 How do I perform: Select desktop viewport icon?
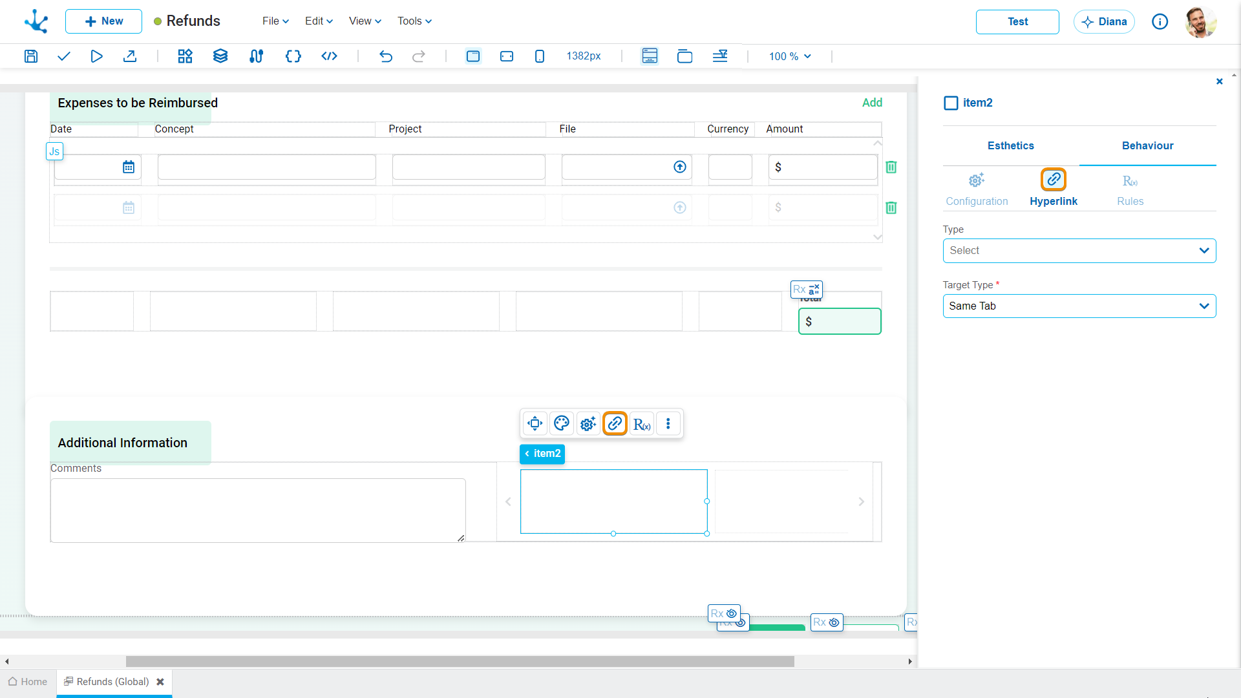473,56
